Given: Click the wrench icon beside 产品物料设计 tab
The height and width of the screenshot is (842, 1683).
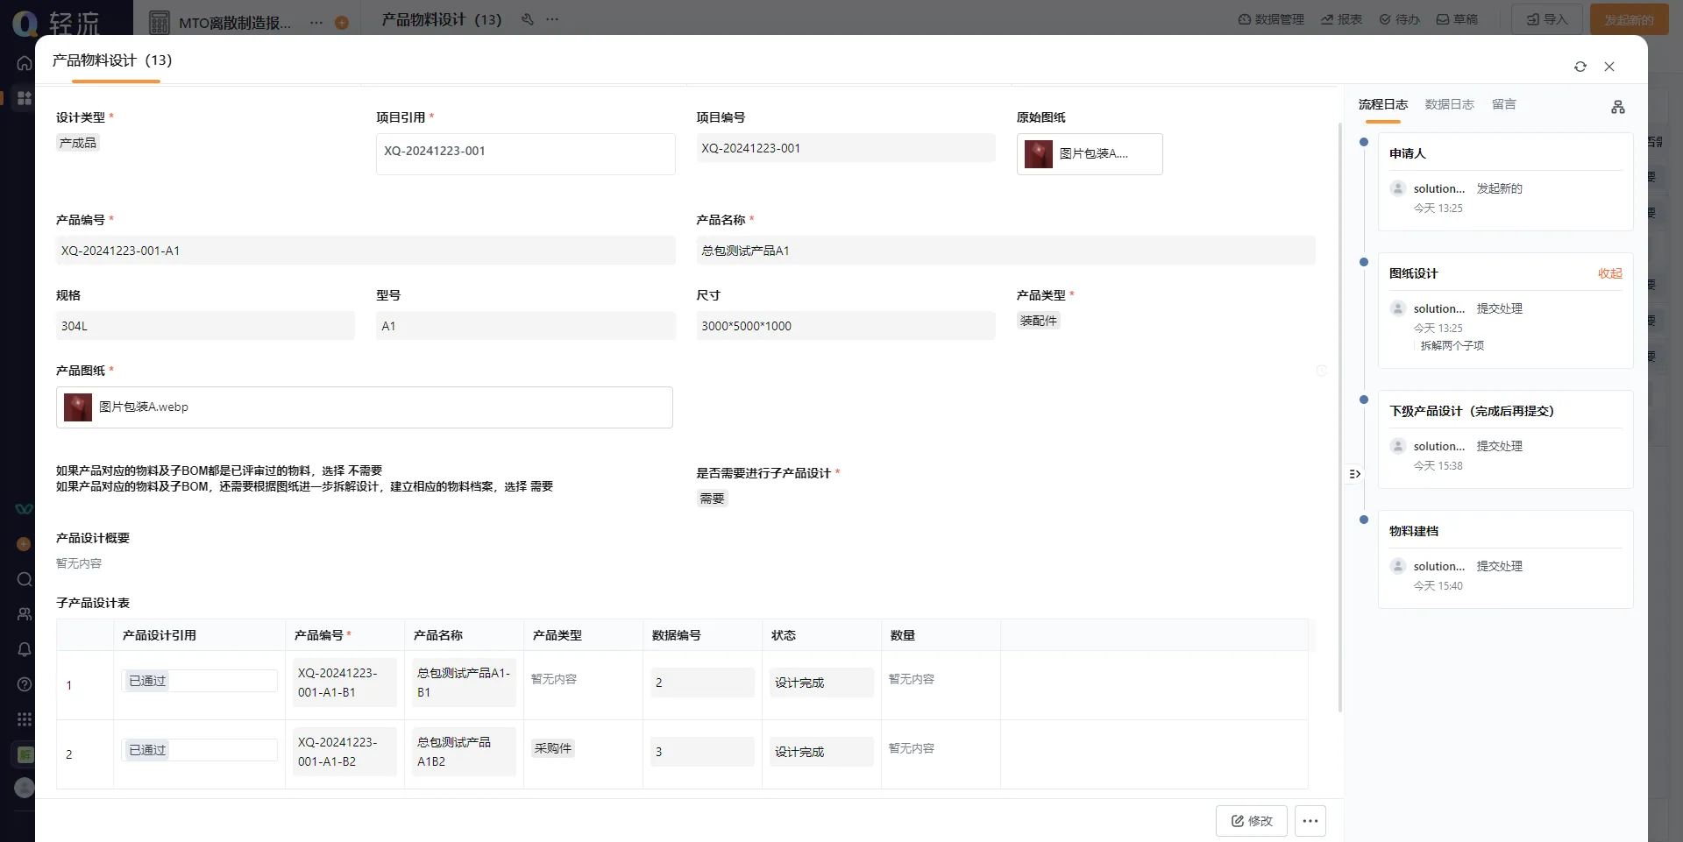Looking at the screenshot, I should click(x=527, y=19).
